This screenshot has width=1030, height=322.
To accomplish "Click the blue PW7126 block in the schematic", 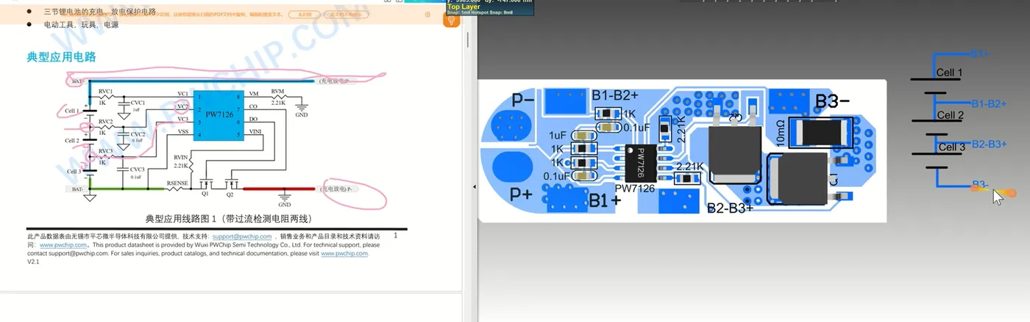I will coord(219,114).
